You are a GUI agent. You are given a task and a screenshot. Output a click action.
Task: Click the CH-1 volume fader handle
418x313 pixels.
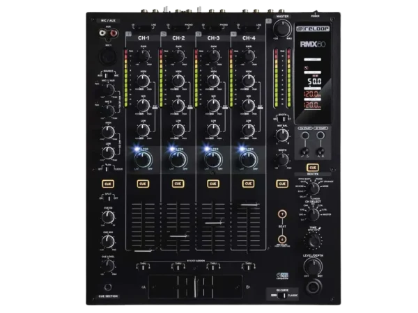pyautogui.click(x=143, y=250)
